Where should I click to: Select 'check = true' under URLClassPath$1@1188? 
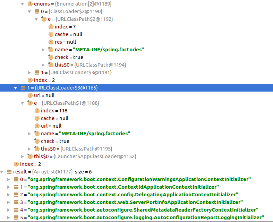pyautogui.click(x=55, y=141)
